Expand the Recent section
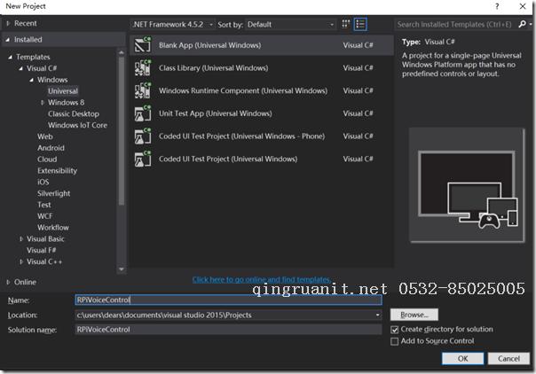 8,24
